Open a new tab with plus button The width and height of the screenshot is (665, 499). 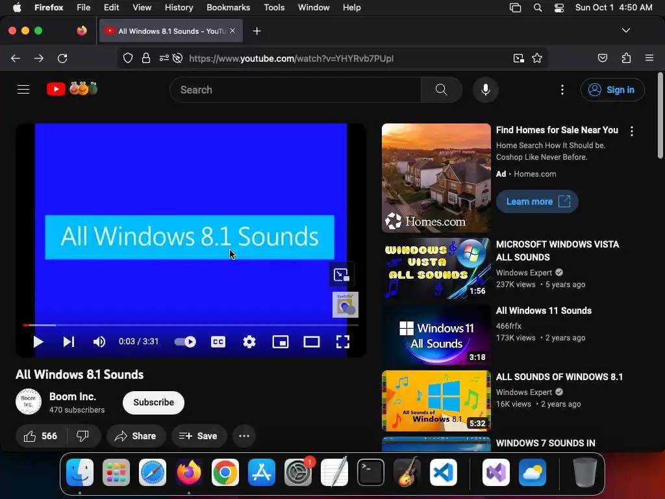[257, 31]
